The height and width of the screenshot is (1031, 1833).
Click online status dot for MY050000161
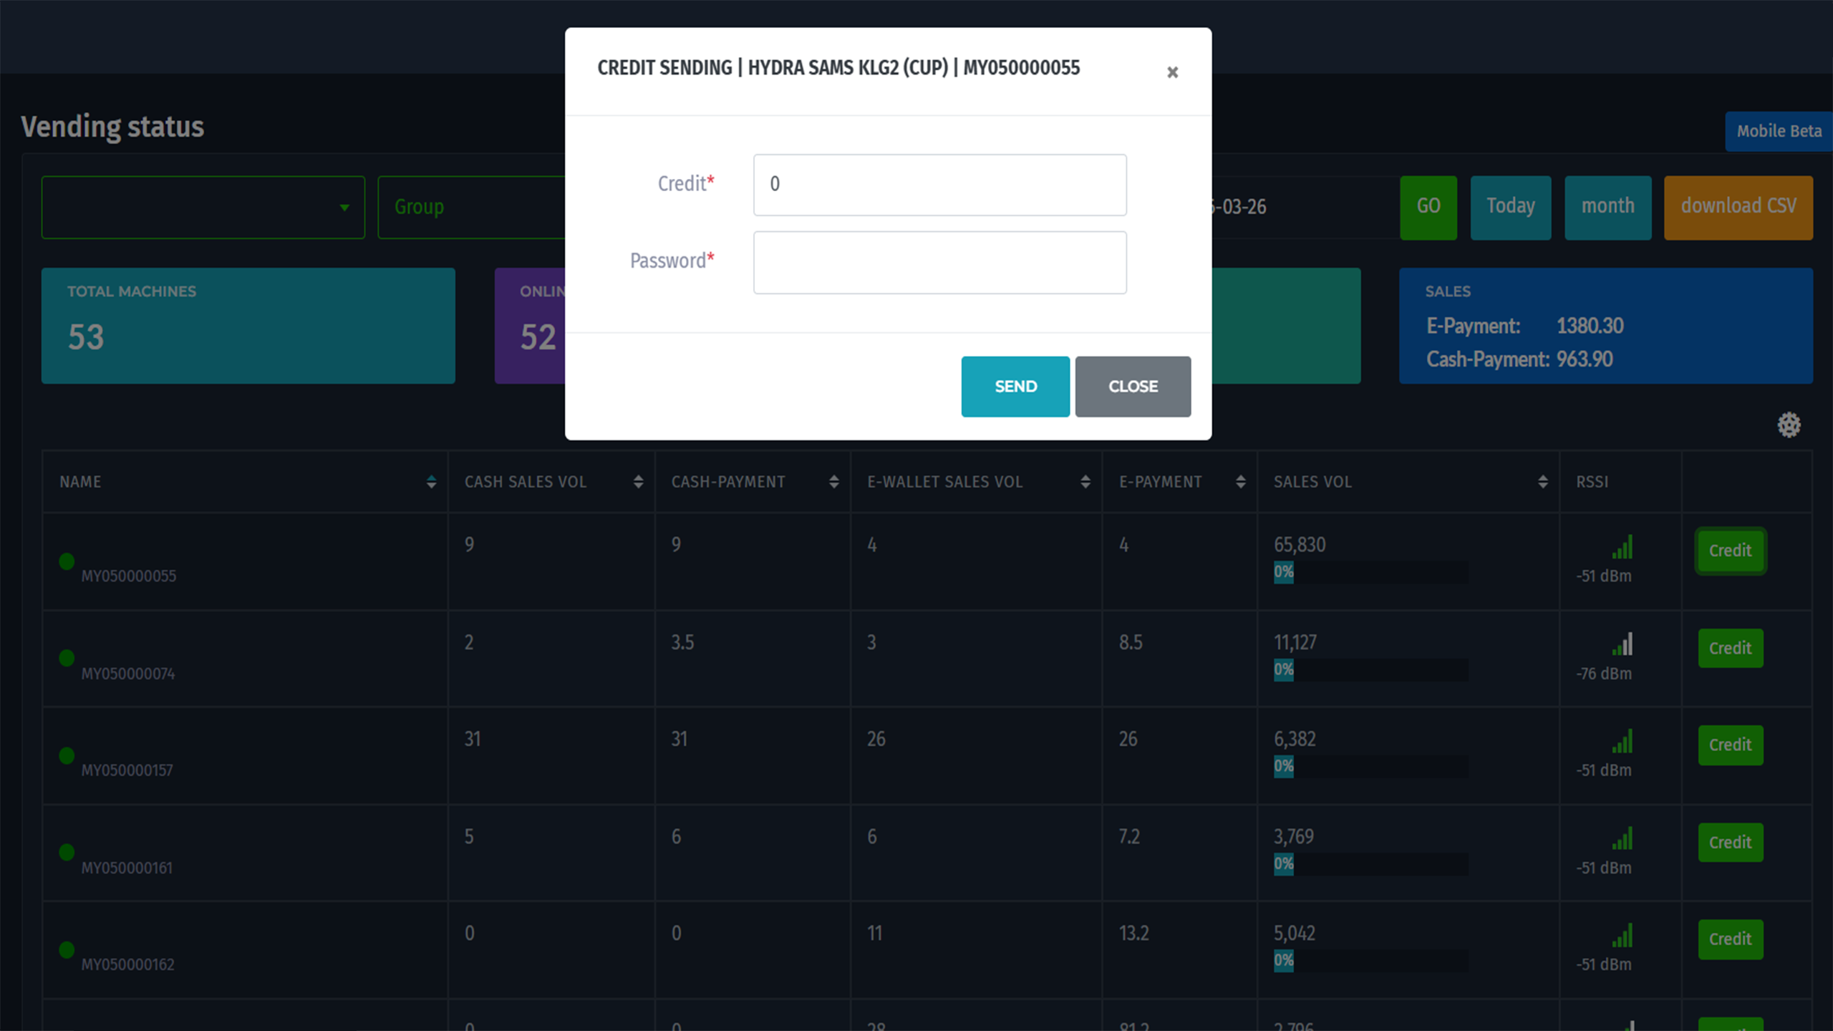pyautogui.click(x=67, y=852)
